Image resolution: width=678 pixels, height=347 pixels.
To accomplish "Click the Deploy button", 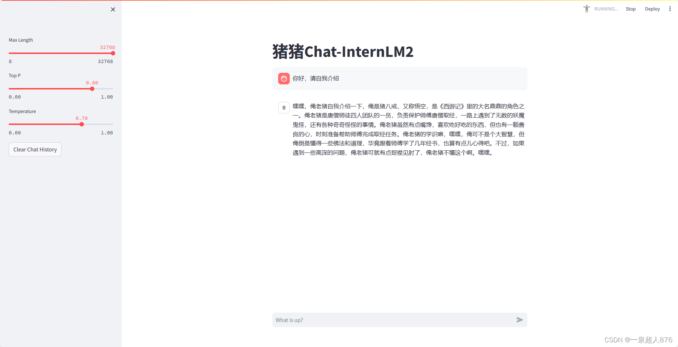I will [652, 9].
